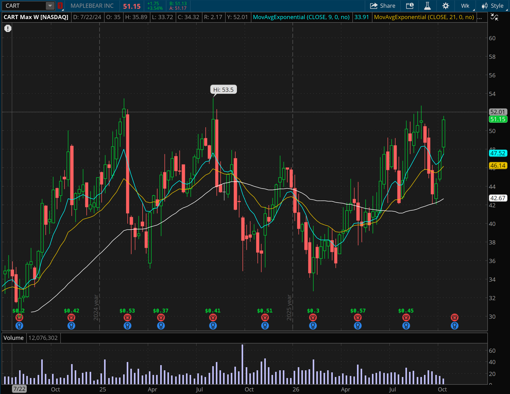This screenshot has height=394, width=510.
Task: Open Edit Studies via the flask icon
Action: click(428, 6)
